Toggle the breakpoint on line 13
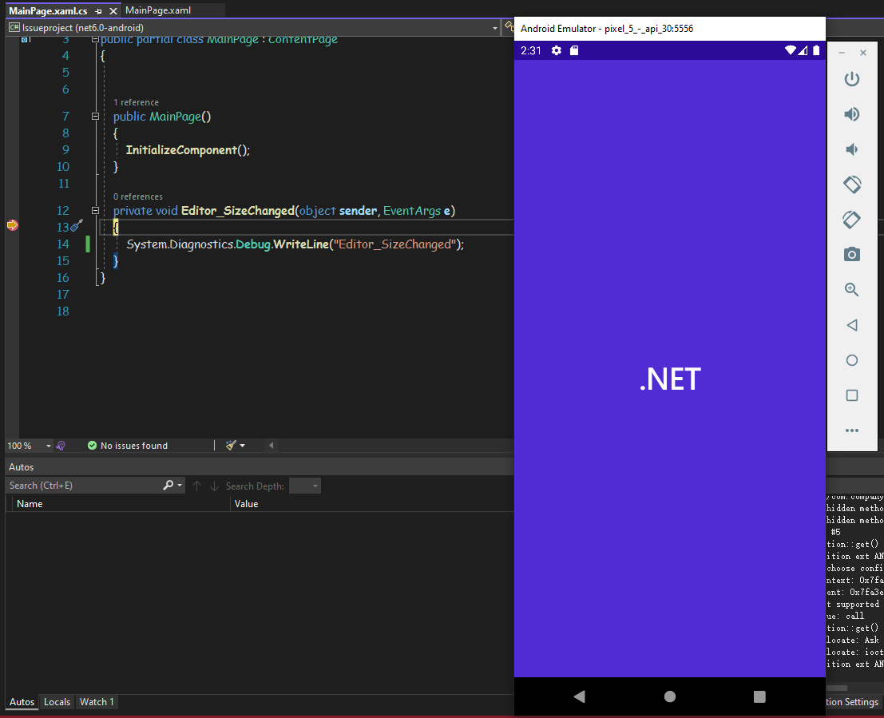Image resolution: width=884 pixels, height=718 pixels. [x=12, y=226]
